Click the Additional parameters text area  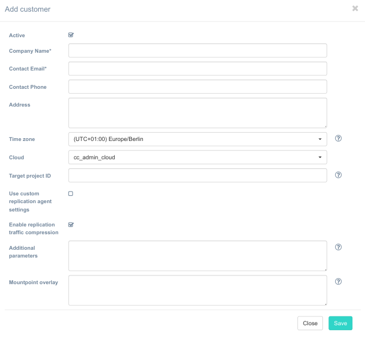coord(197,255)
